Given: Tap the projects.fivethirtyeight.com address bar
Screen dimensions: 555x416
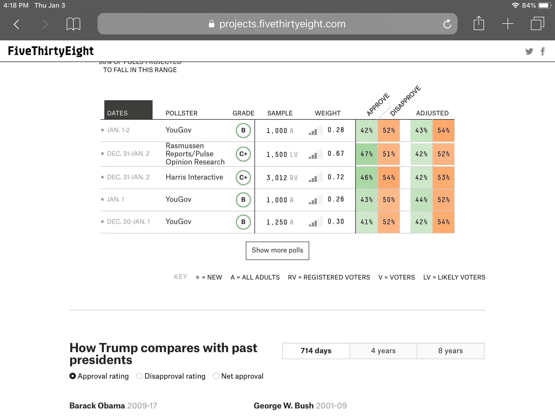Looking at the screenshot, I should (x=277, y=24).
